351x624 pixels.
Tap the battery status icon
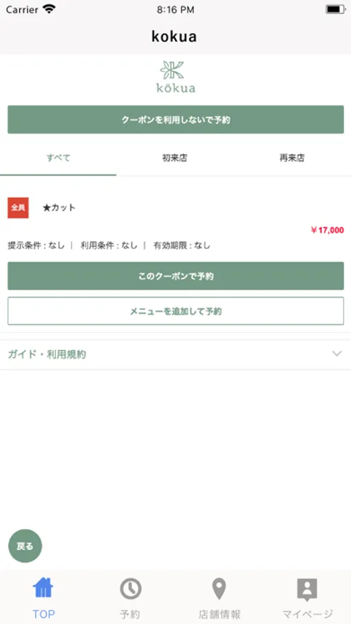(x=335, y=9)
